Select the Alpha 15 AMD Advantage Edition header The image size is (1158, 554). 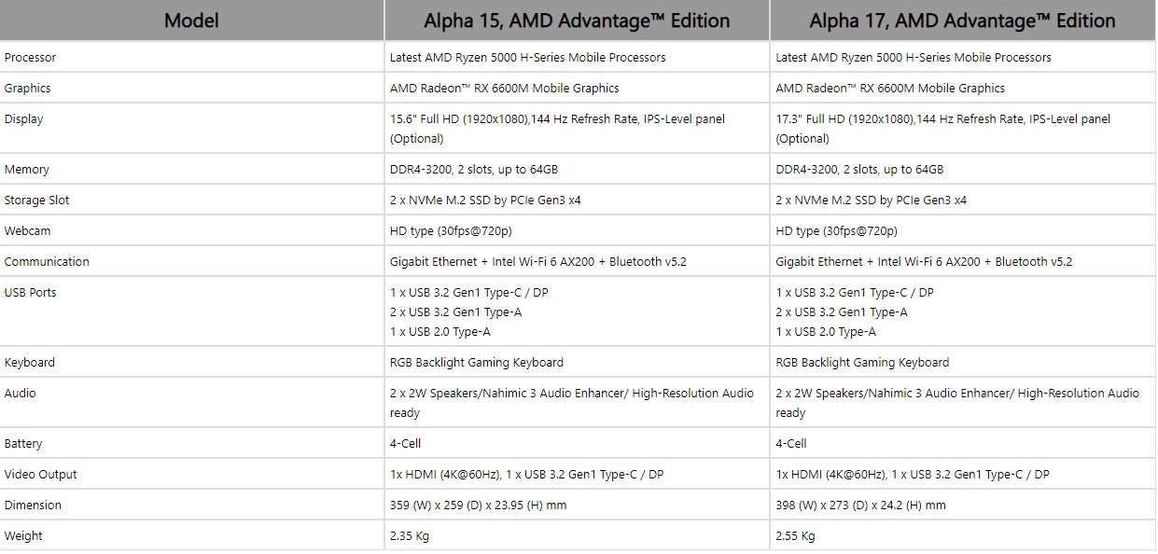[x=577, y=21]
